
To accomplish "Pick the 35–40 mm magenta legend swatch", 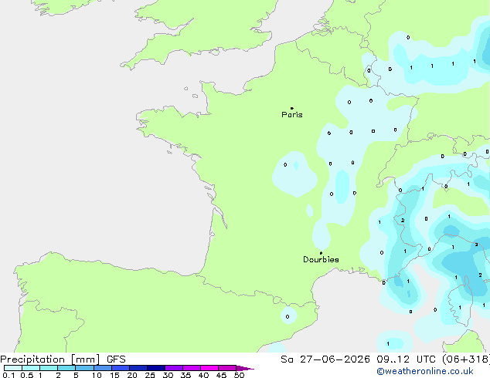I will click(x=192, y=368).
